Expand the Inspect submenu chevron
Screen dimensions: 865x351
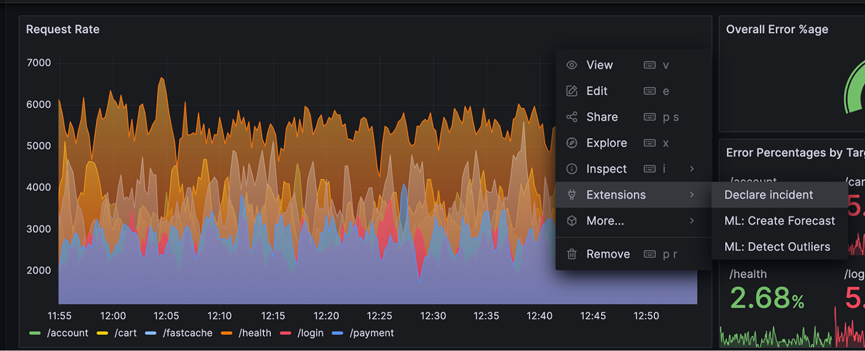click(691, 169)
